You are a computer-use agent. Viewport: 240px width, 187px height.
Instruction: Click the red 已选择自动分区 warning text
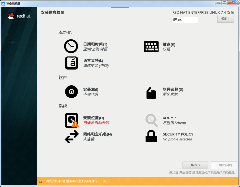click(x=96, y=123)
